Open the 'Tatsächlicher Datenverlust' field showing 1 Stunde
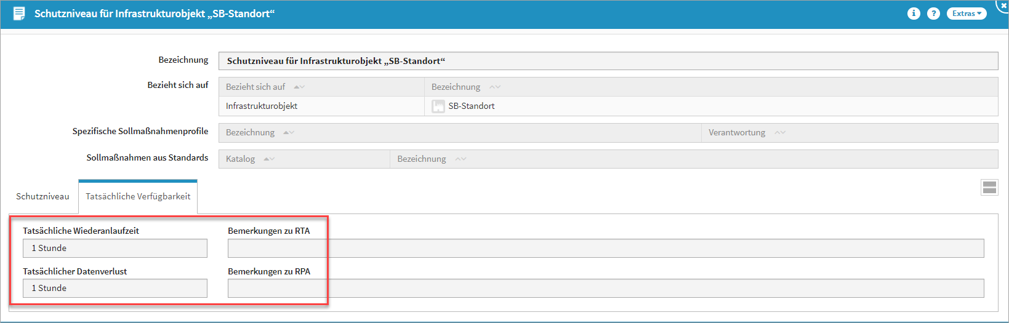Image resolution: width=1009 pixels, height=323 pixels. (115, 289)
